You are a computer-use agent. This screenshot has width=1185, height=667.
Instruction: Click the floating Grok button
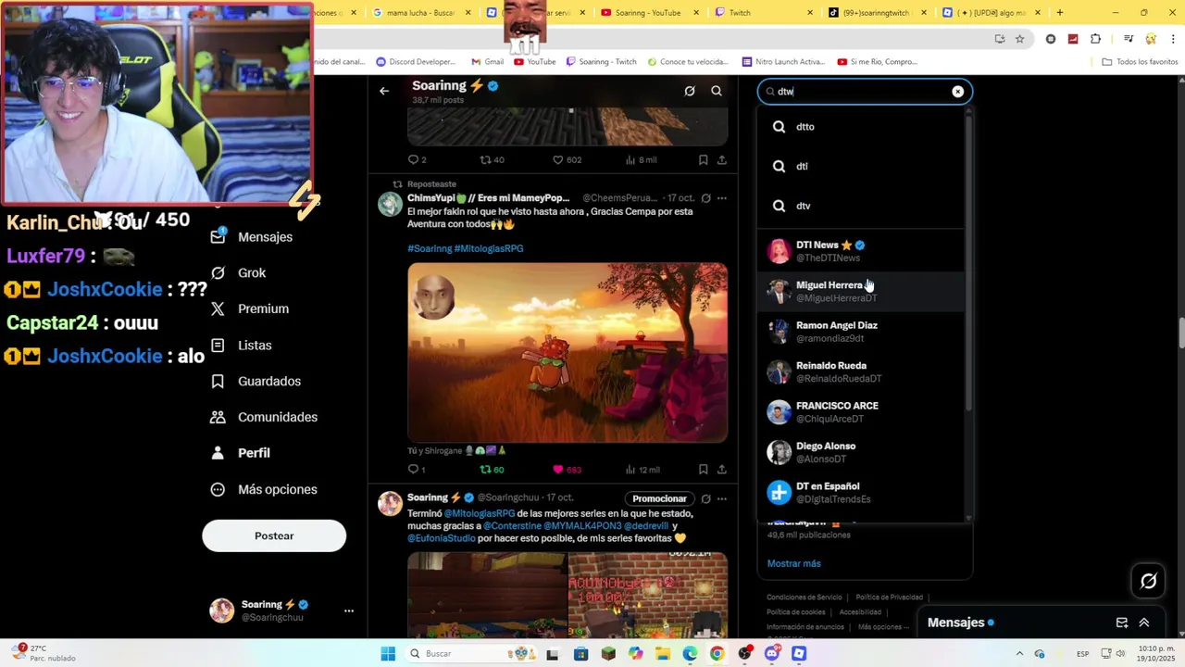coord(1149,581)
